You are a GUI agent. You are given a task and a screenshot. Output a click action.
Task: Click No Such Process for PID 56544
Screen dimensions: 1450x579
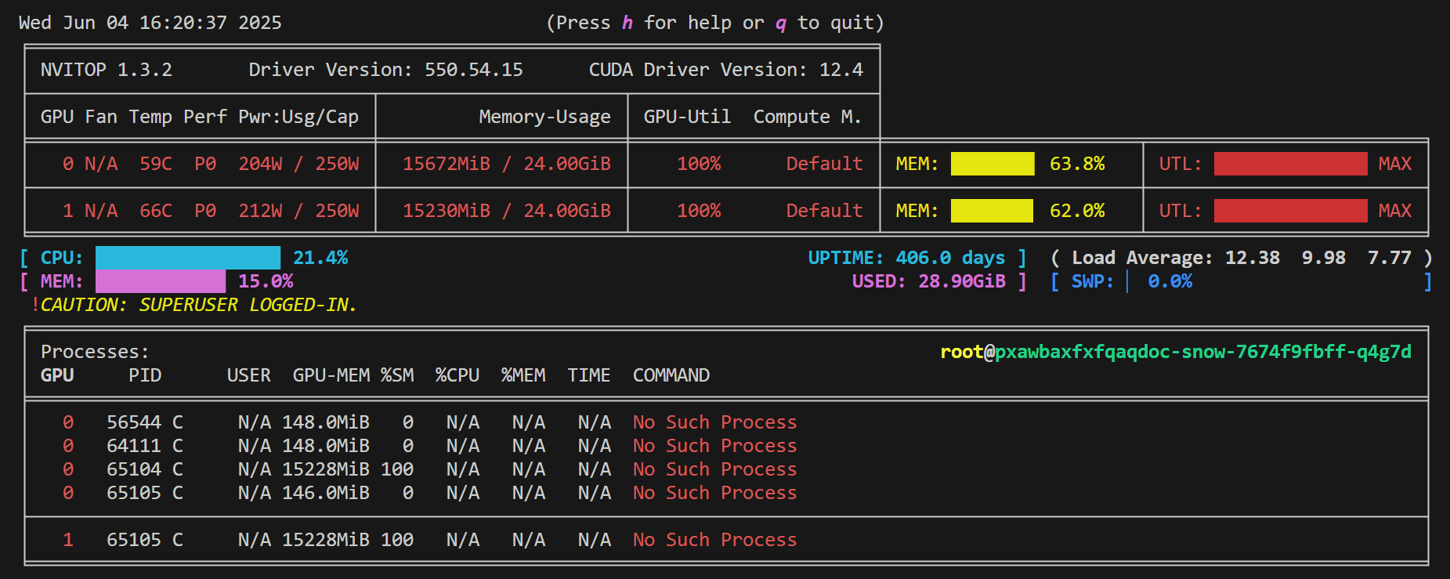point(715,422)
